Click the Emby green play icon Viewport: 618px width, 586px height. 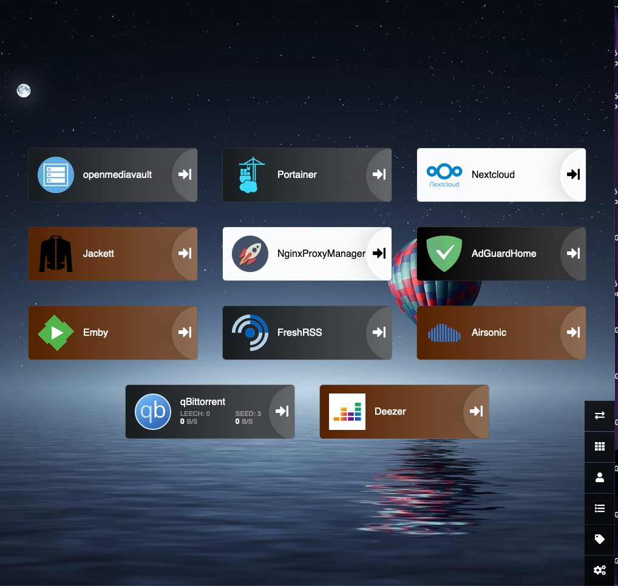(x=56, y=333)
